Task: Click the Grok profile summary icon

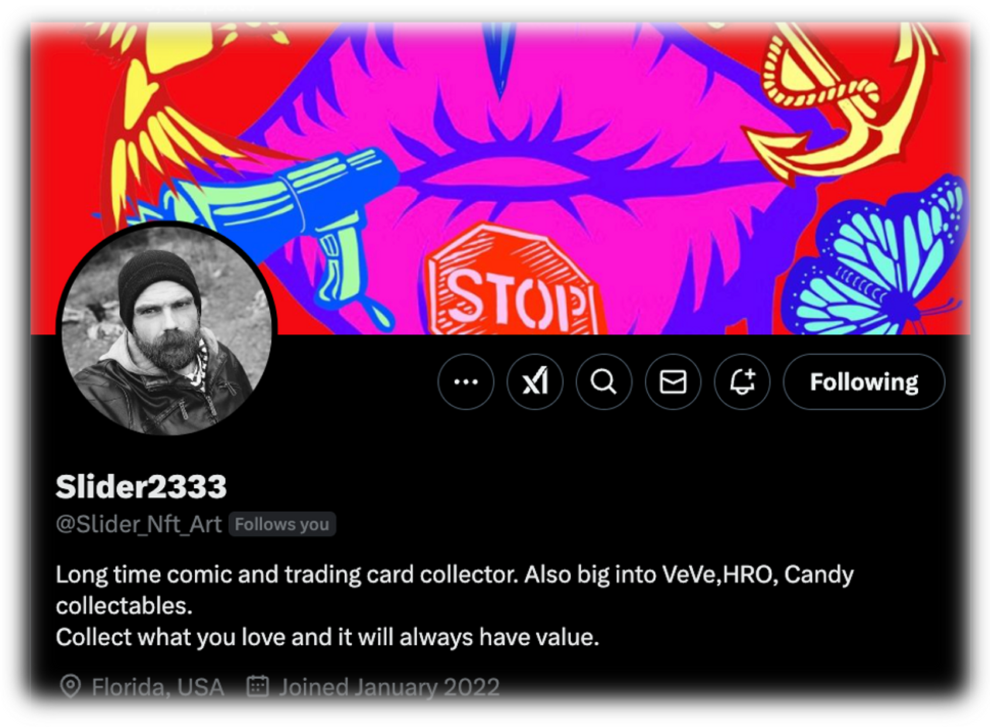Action: [534, 381]
